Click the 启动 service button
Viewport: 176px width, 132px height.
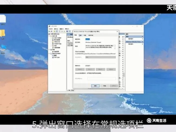click(x=80, y=70)
